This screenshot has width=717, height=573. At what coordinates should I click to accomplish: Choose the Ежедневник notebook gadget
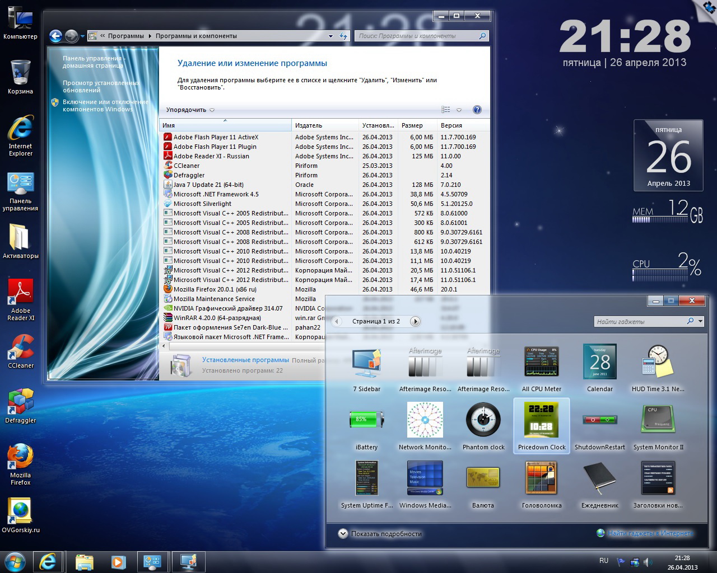600,485
